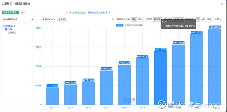The height and width of the screenshot is (112, 227).
Task: Select the 叠加 display mode
Action: coord(140,19)
